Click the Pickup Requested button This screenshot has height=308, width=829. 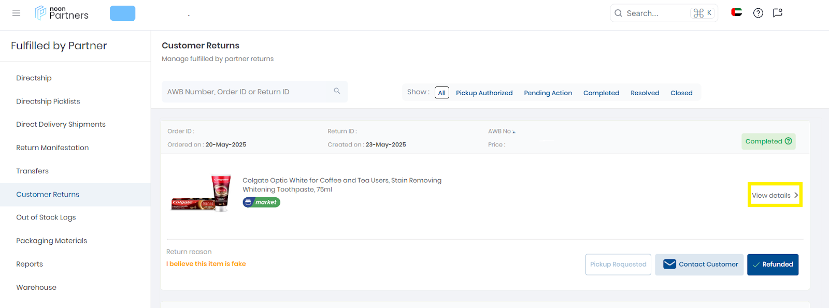pos(618,265)
